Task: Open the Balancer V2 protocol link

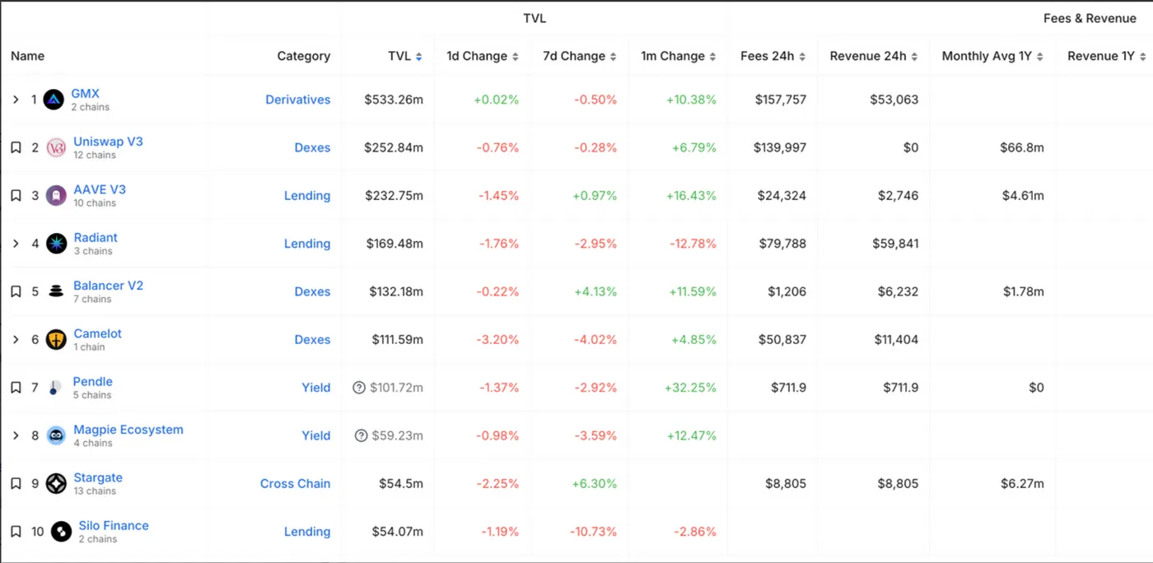Action: (108, 286)
